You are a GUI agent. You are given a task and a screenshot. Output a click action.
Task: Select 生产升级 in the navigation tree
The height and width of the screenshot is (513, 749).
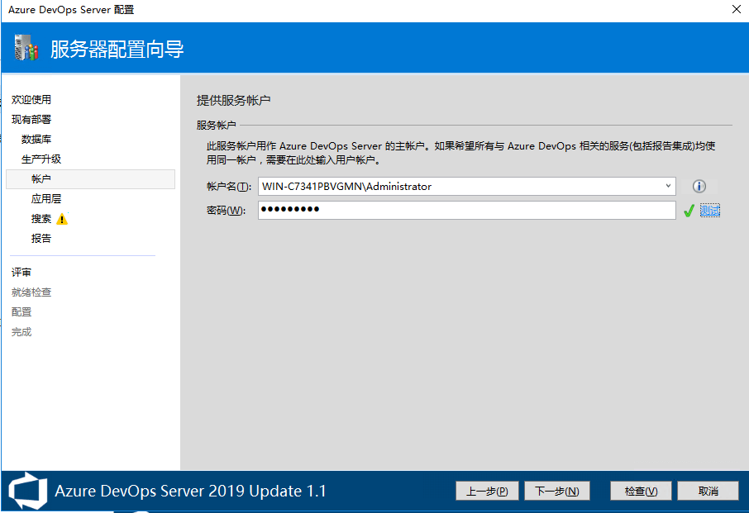pos(41,159)
